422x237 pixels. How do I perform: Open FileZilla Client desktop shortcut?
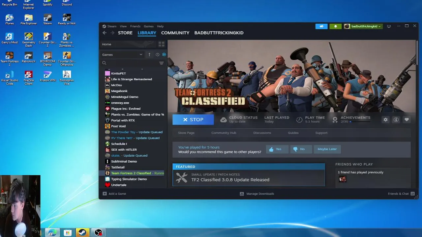[28, 78]
